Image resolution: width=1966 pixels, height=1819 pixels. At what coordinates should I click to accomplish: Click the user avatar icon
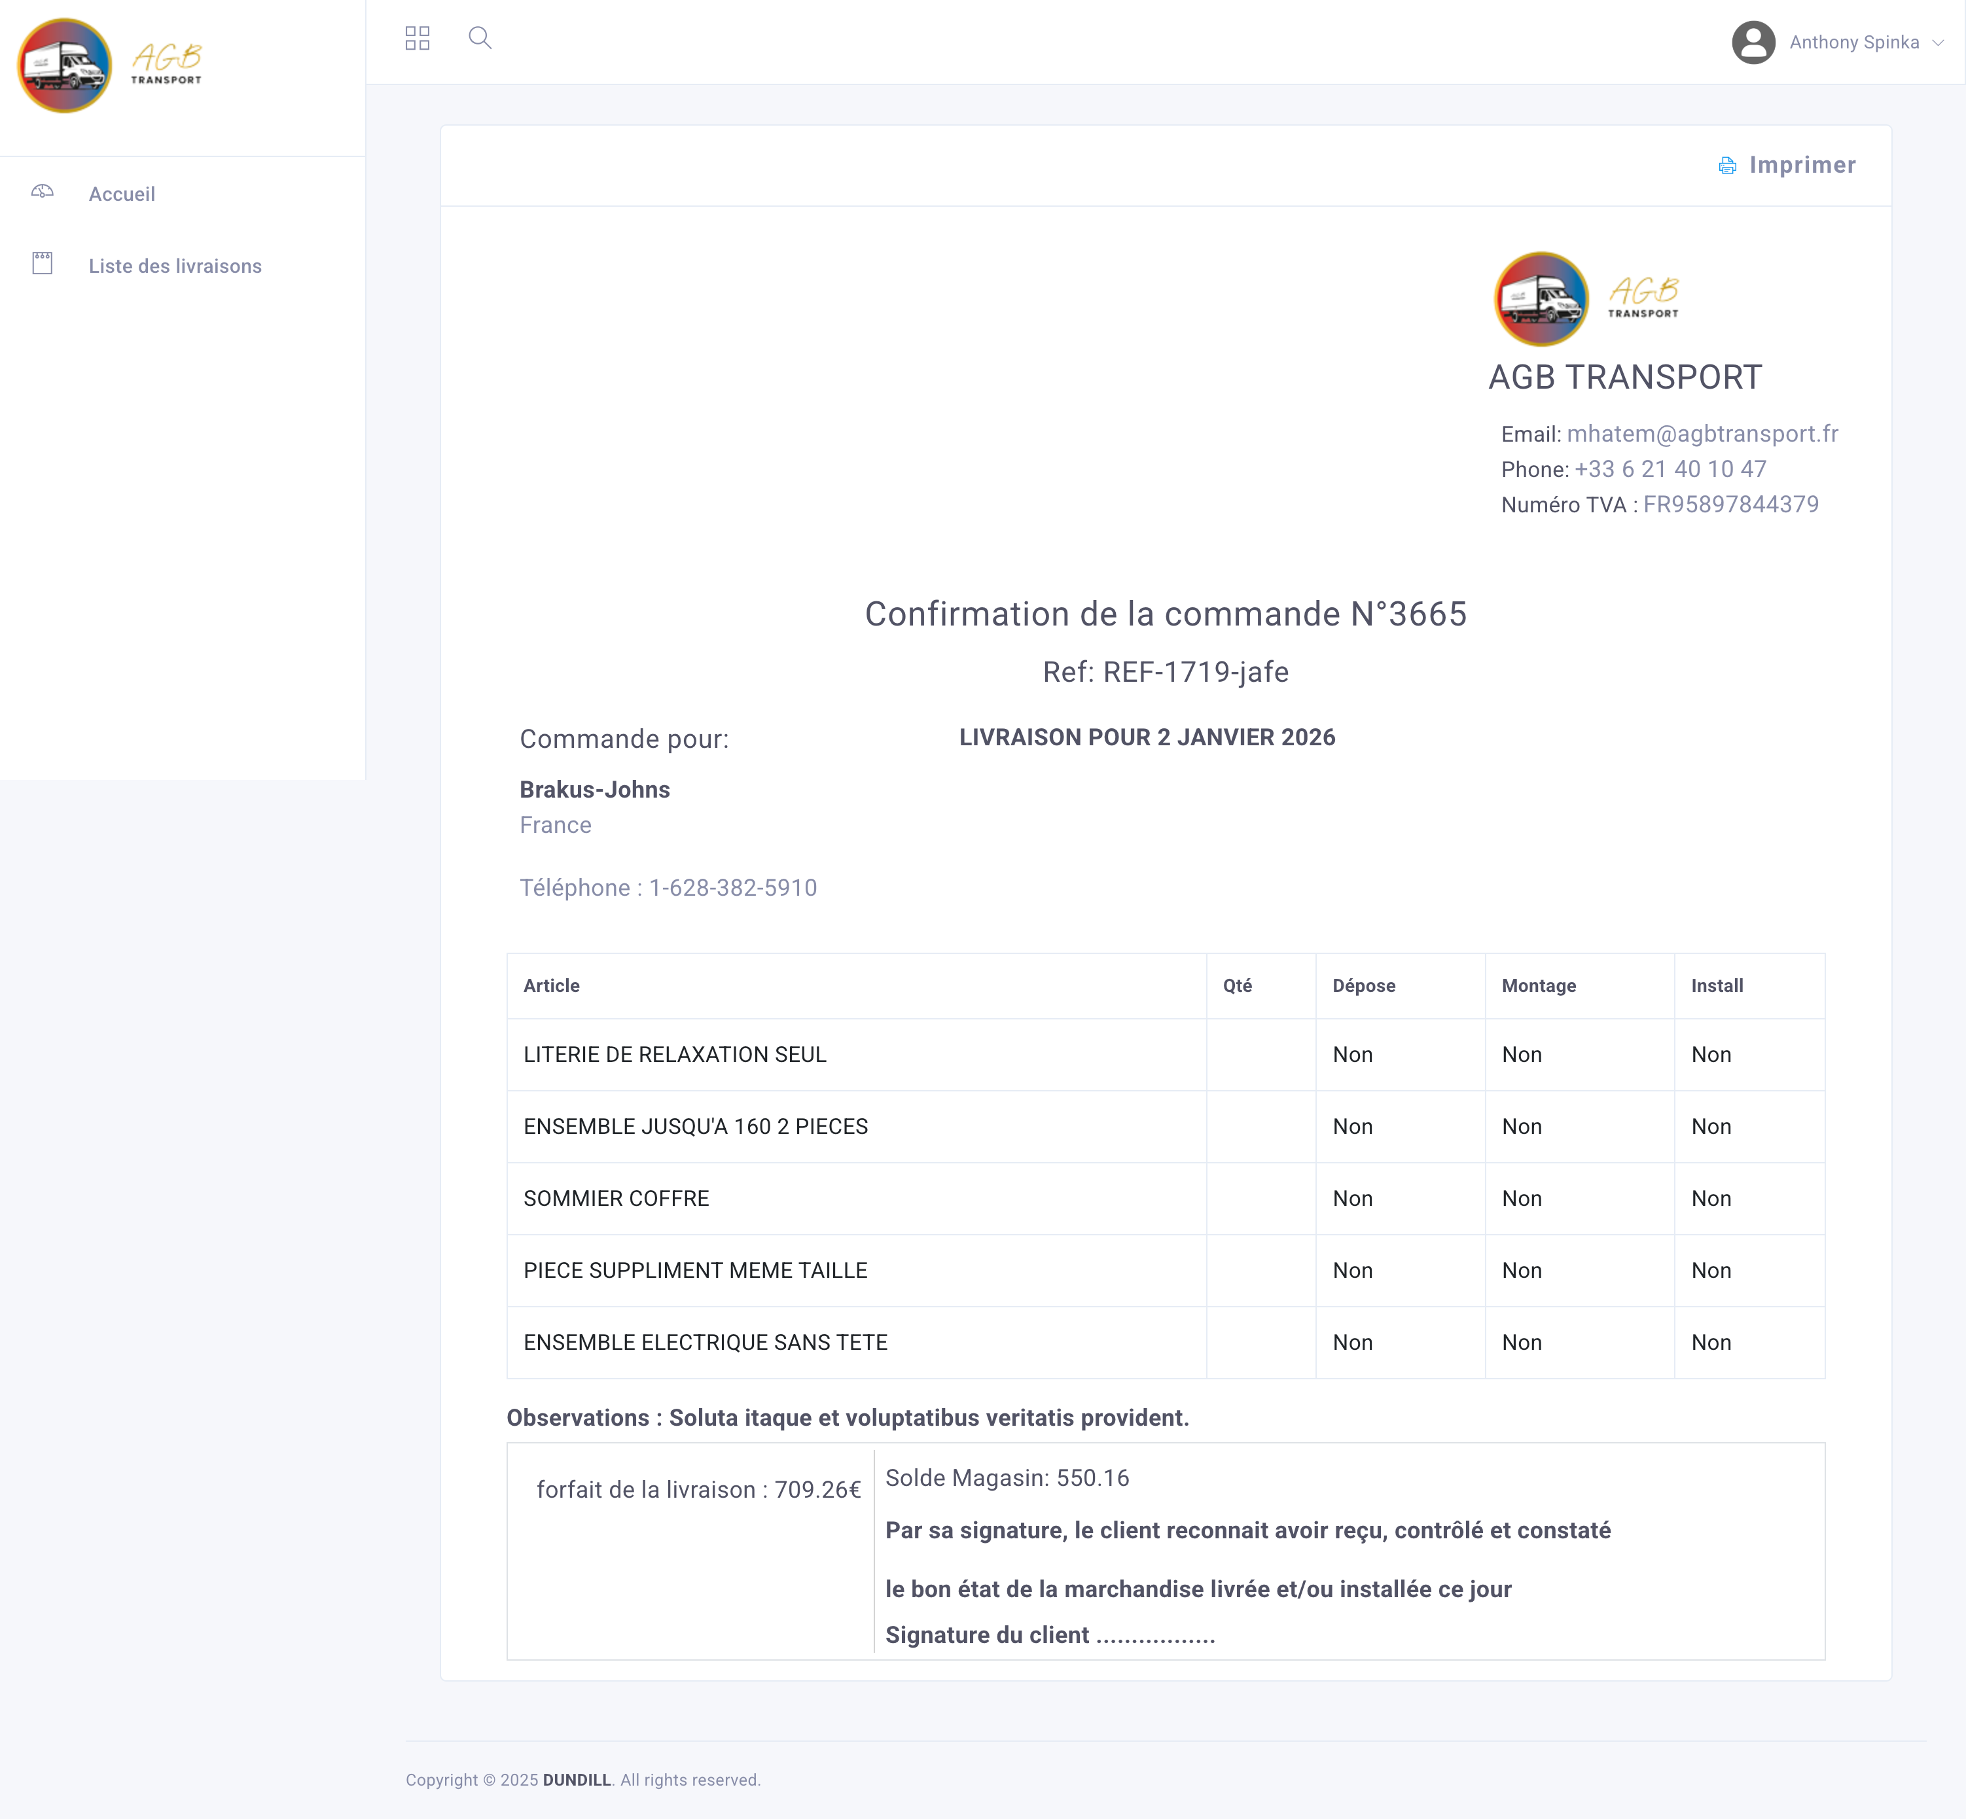point(1753,43)
